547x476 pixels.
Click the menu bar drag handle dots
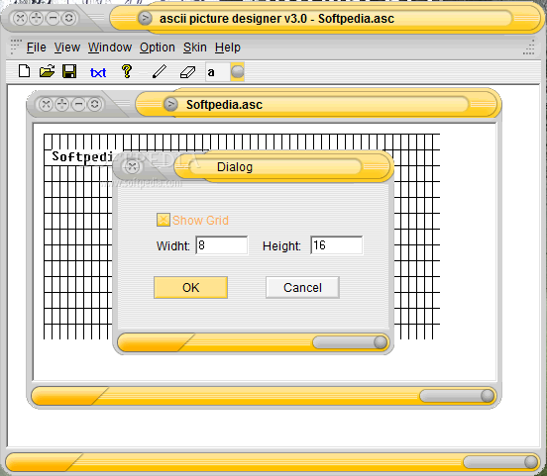click(15, 47)
